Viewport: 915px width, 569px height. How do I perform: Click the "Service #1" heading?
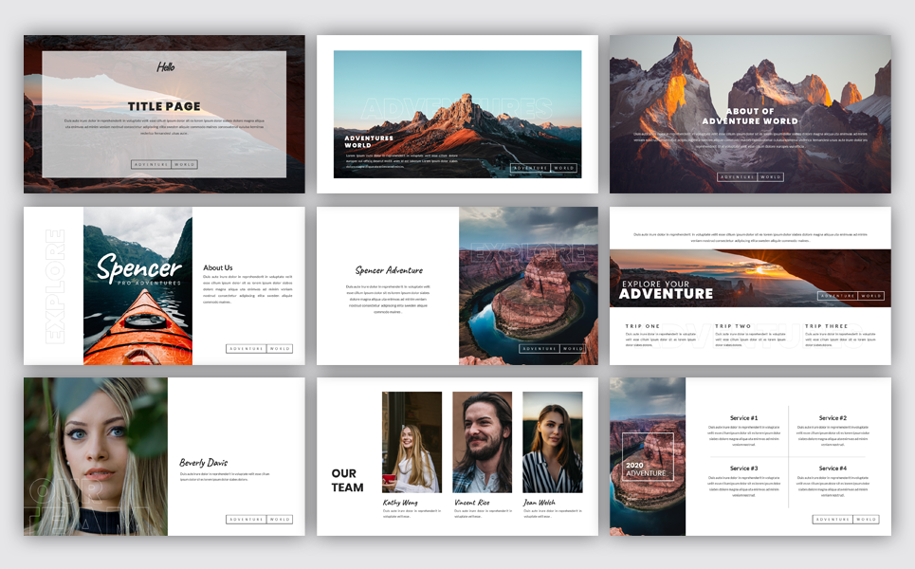click(744, 418)
